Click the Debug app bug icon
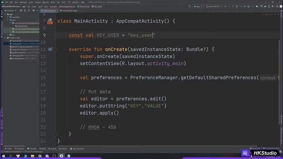 pyautogui.click(x=237, y=7)
